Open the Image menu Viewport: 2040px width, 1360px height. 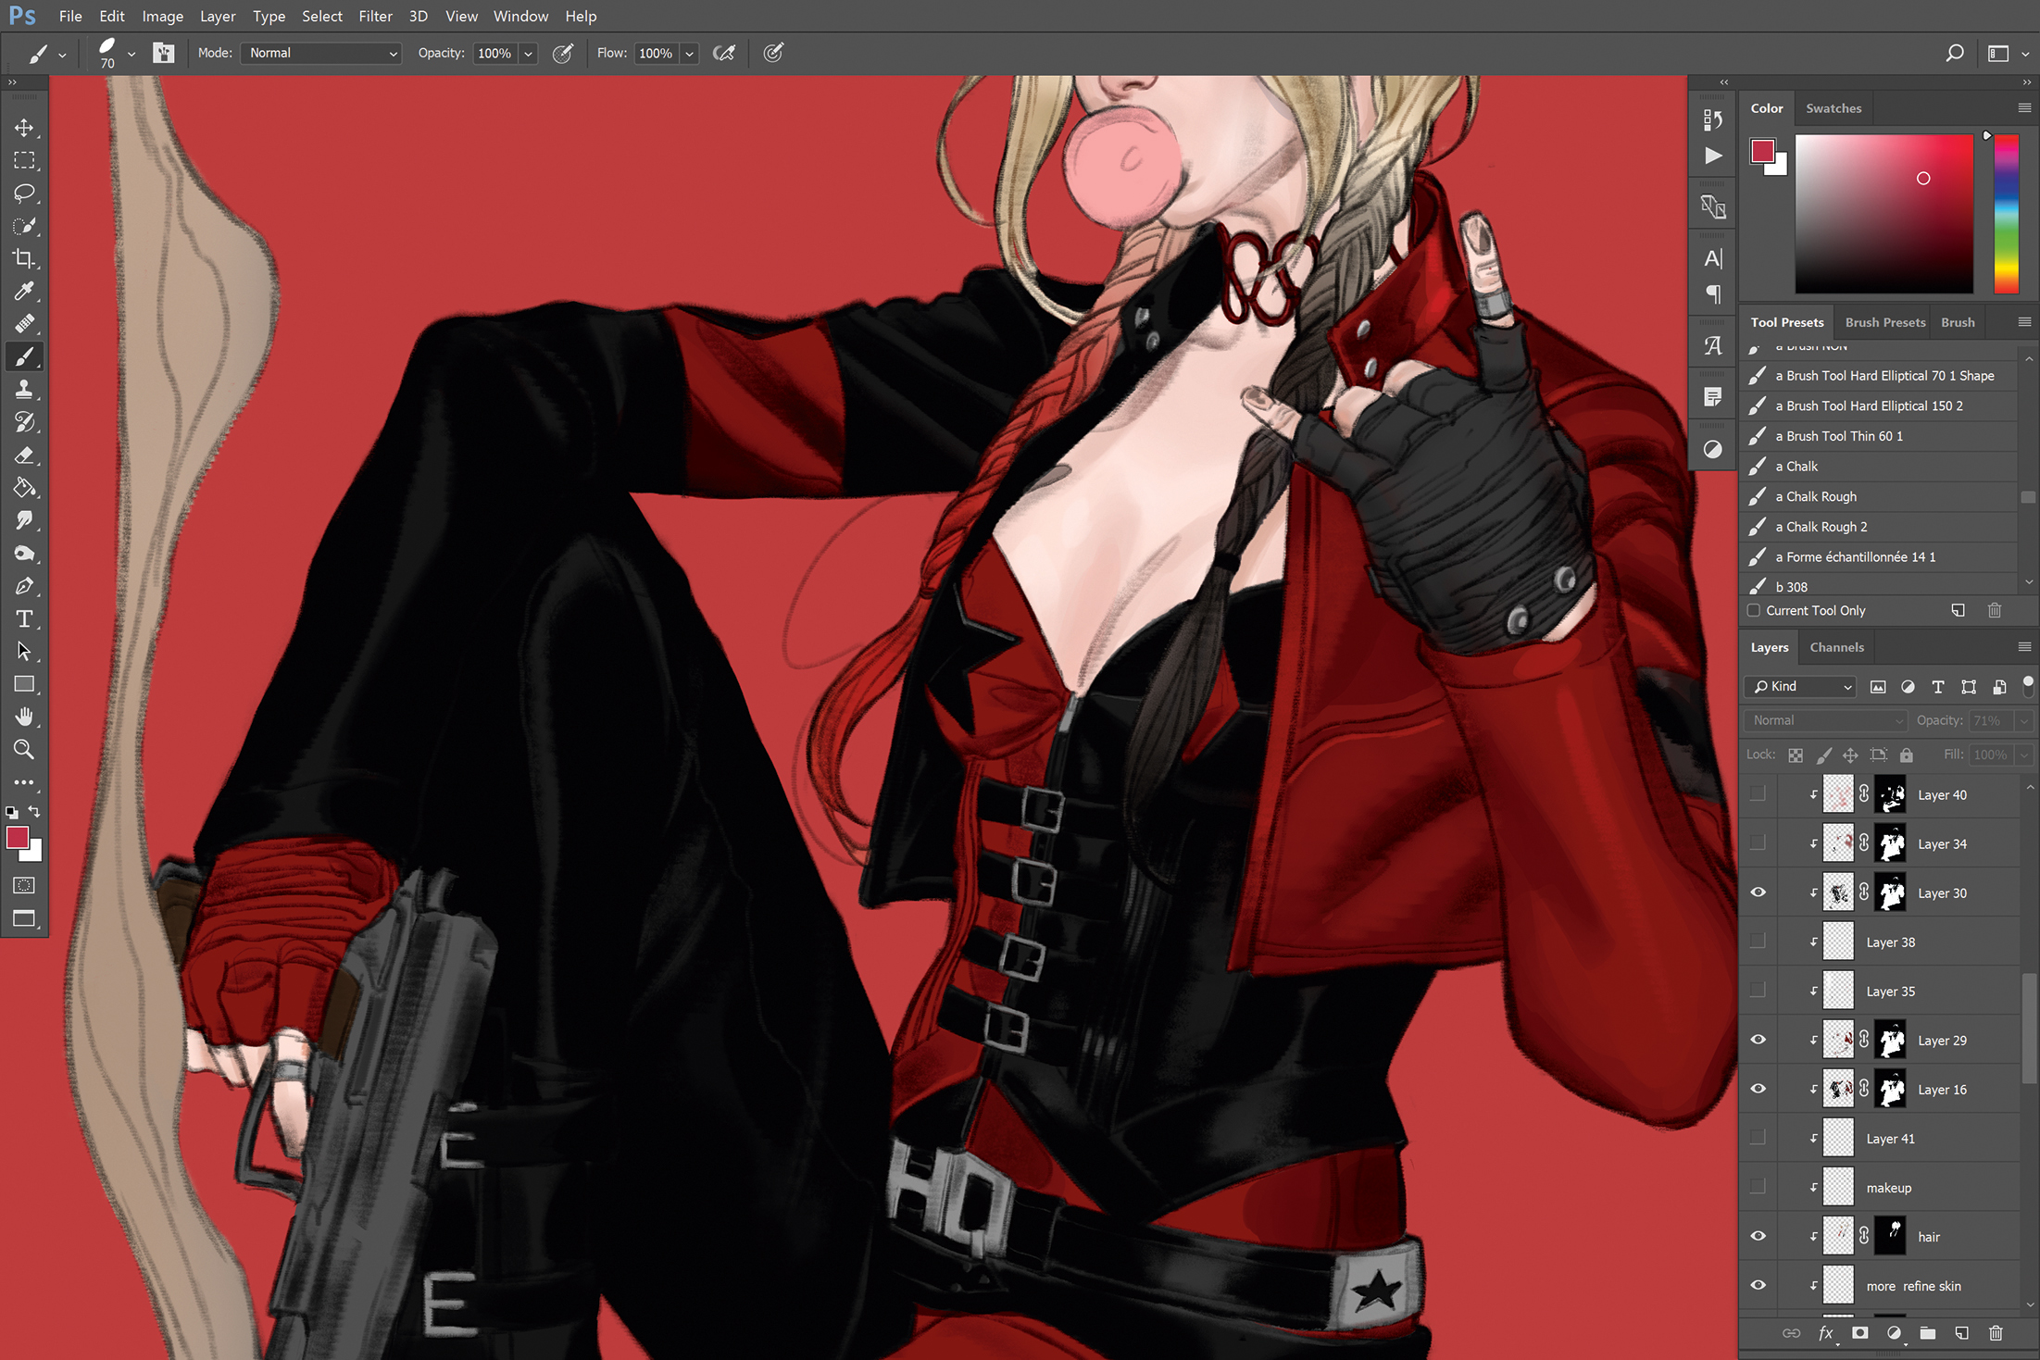click(162, 16)
